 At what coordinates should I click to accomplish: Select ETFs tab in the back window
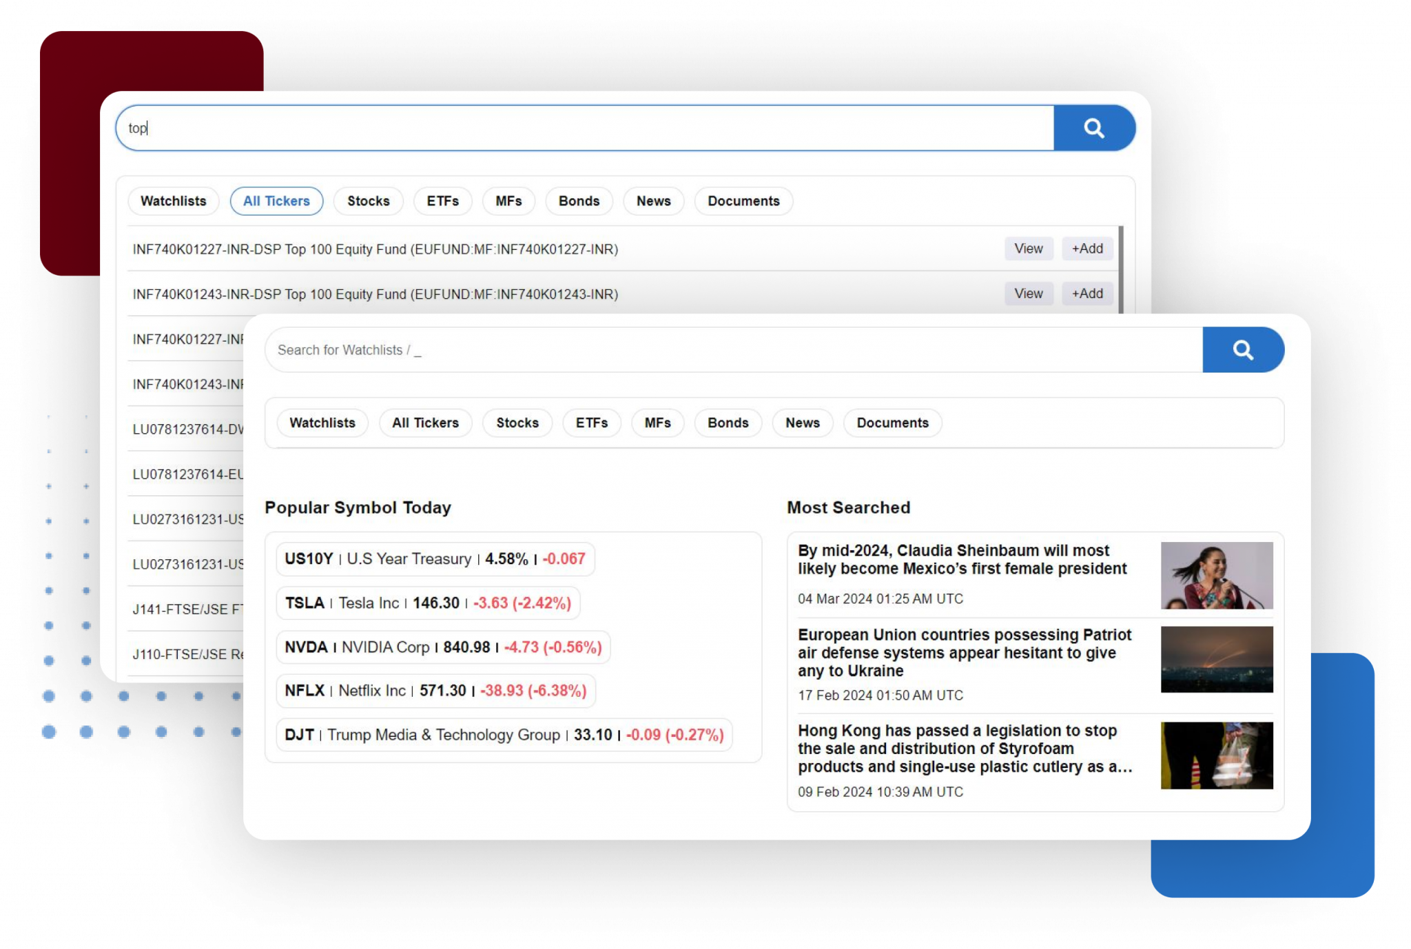442,201
